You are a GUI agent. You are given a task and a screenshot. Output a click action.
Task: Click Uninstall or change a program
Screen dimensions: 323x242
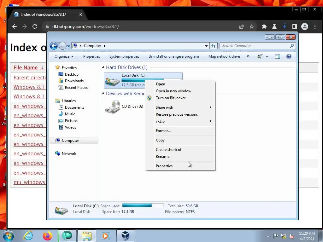pyautogui.click(x=174, y=56)
